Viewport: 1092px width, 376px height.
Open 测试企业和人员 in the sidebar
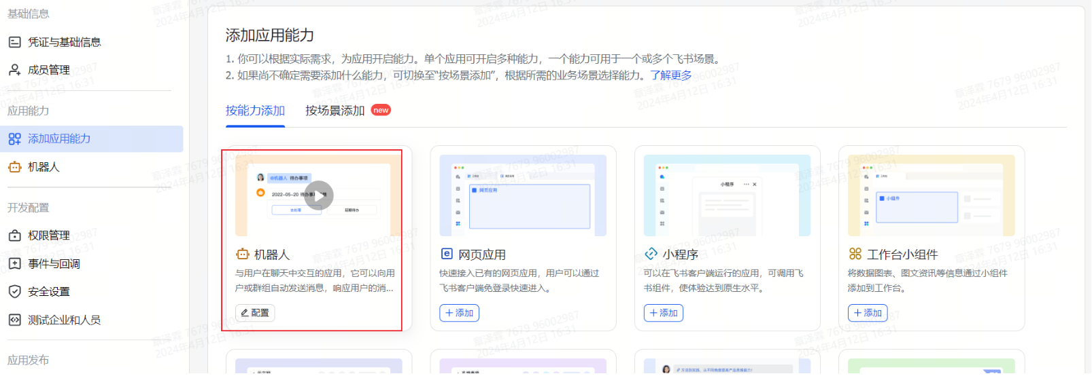click(x=64, y=320)
